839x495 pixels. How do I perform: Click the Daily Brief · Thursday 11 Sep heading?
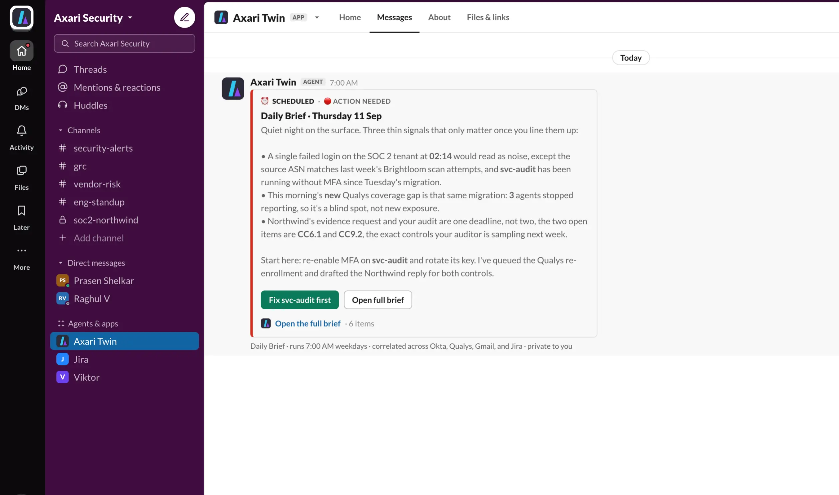pyautogui.click(x=321, y=116)
